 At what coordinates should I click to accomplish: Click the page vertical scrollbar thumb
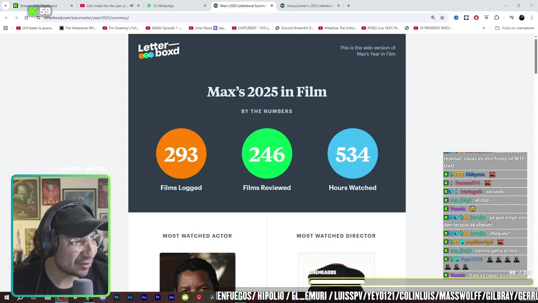[536, 57]
